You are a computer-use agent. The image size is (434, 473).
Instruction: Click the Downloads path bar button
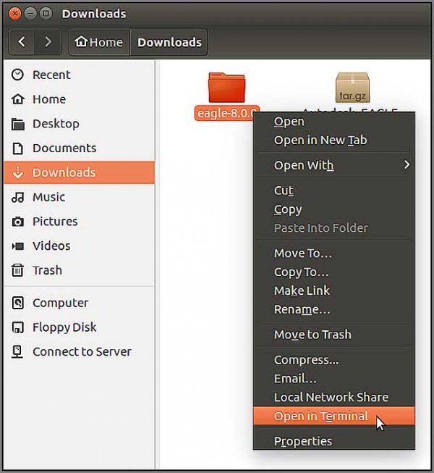click(169, 42)
